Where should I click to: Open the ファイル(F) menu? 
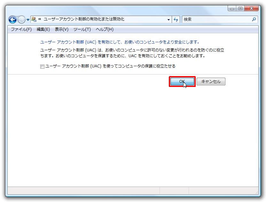[x=21, y=29]
